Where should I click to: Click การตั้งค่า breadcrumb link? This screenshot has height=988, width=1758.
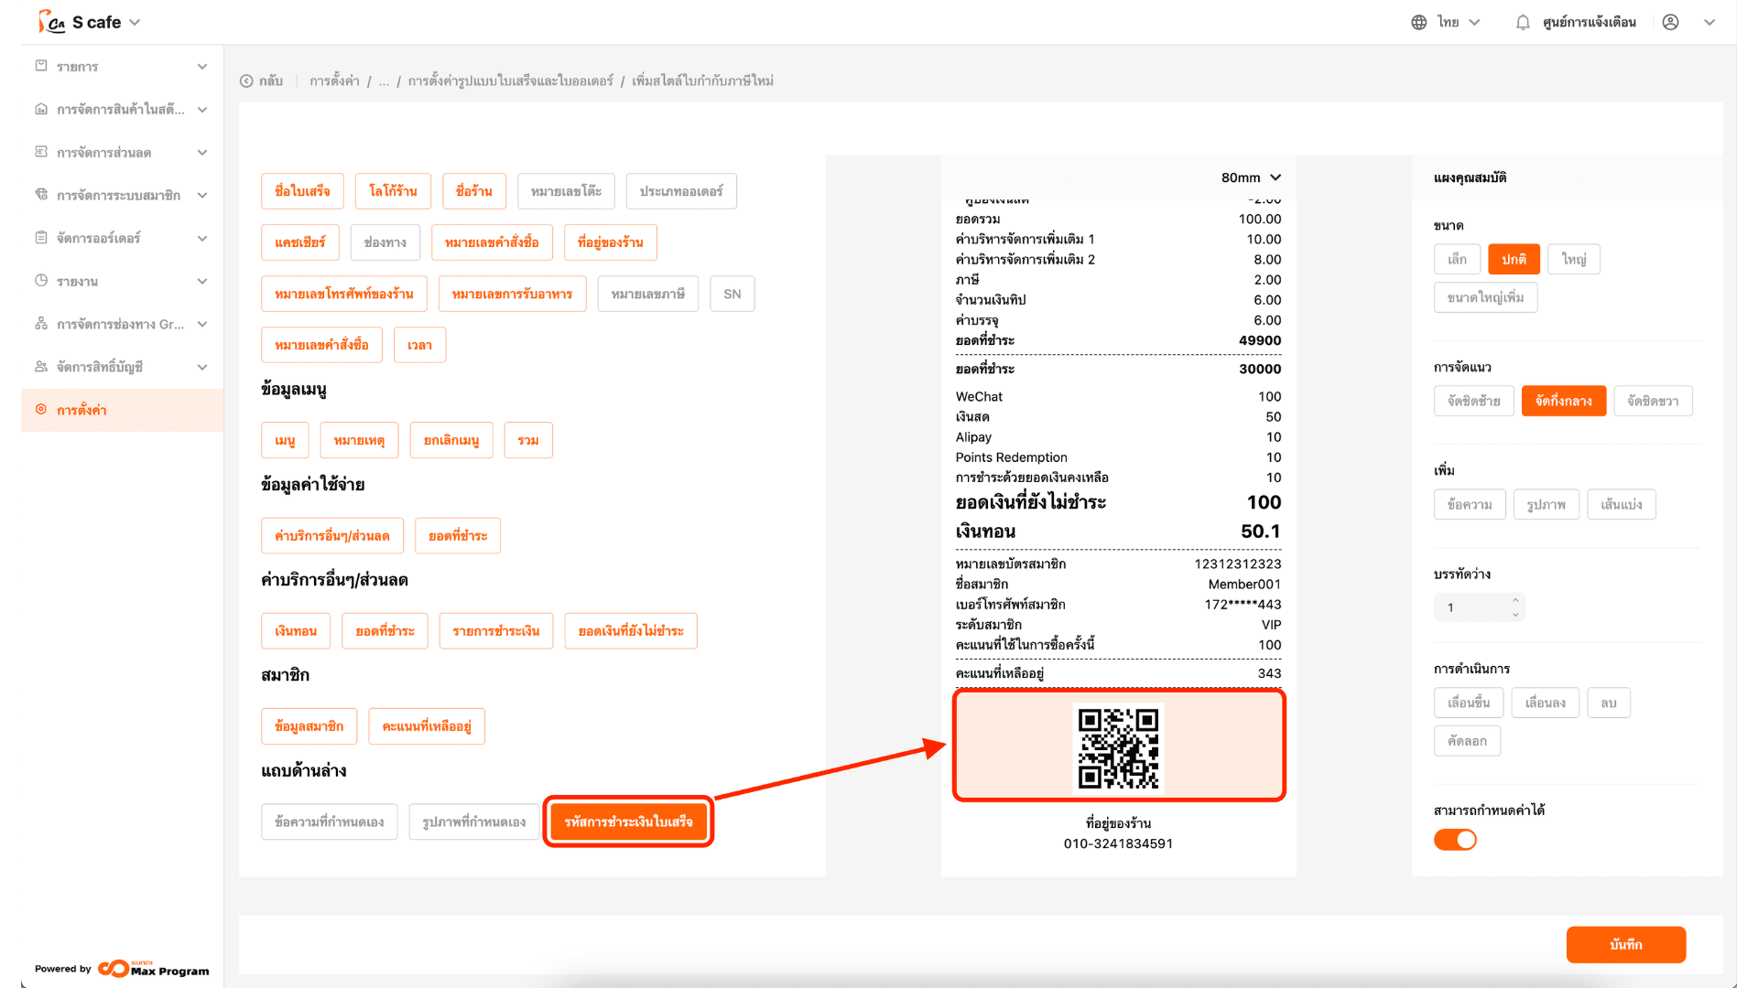(x=334, y=81)
